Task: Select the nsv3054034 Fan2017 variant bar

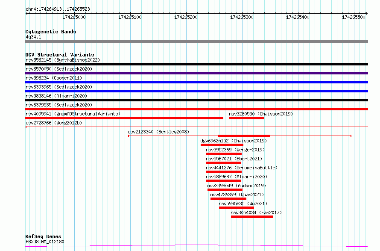Action: point(252,217)
